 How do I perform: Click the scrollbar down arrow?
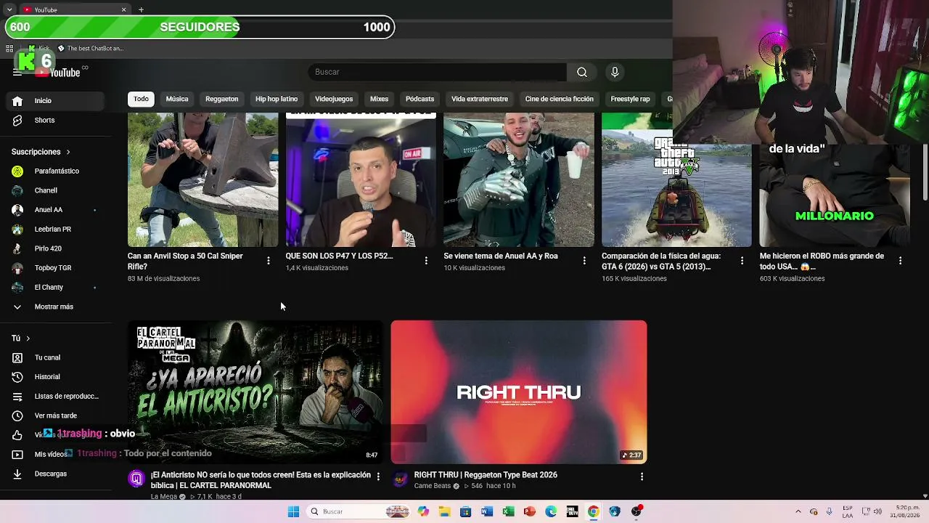tap(925, 496)
